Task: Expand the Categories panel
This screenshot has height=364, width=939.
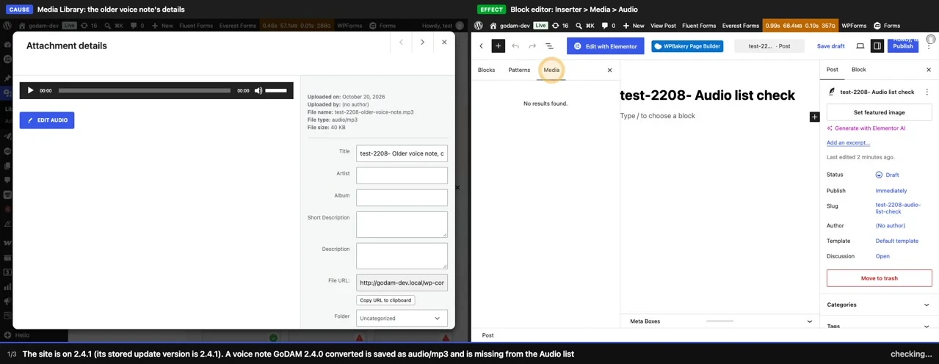Action: tap(879, 305)
